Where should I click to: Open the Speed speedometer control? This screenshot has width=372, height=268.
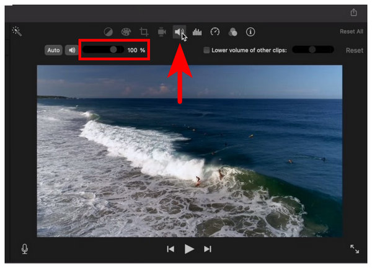[215, 32]
